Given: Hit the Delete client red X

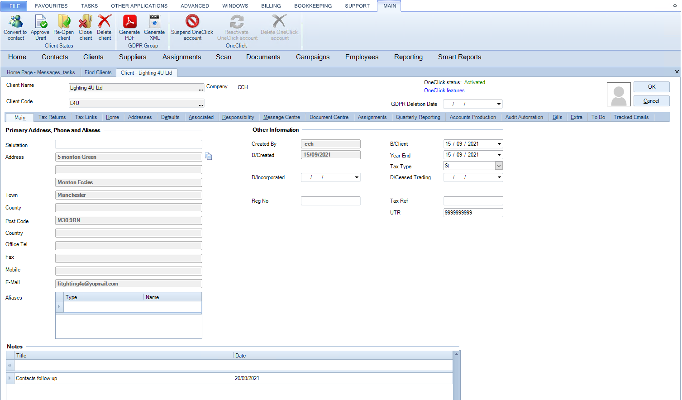Looking at the screenshot, I should point(105,21).
